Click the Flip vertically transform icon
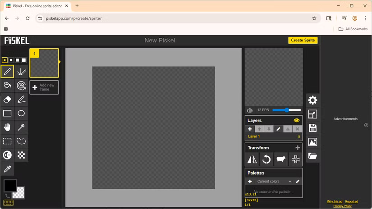 click(252, 159)
